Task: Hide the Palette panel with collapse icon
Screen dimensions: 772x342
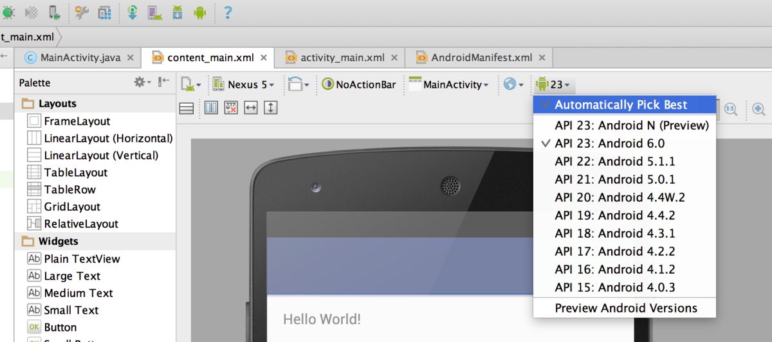Action: [164, 82]
